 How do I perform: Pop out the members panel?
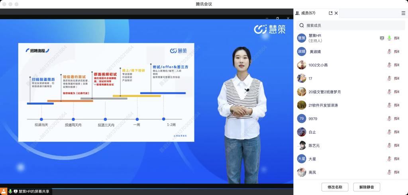(x=331, y=13)
